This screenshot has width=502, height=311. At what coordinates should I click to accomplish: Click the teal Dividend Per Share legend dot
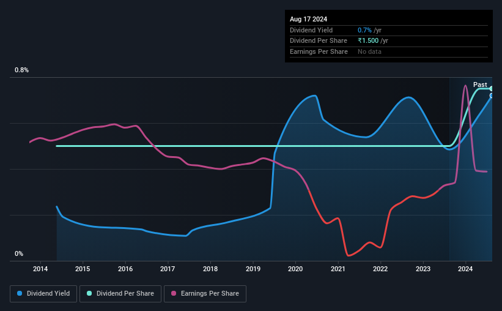click(89, 293)
